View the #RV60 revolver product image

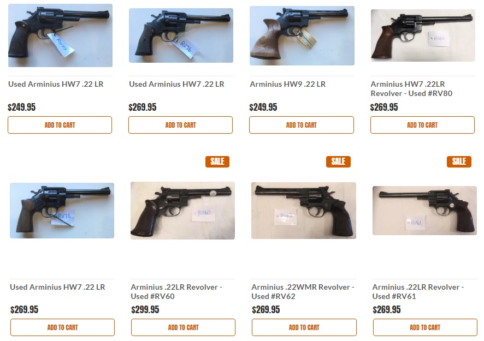[182, 211]
